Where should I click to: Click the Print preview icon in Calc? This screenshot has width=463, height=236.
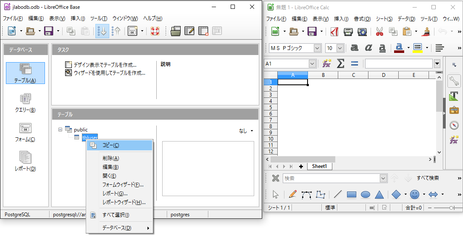coord(362,31)
